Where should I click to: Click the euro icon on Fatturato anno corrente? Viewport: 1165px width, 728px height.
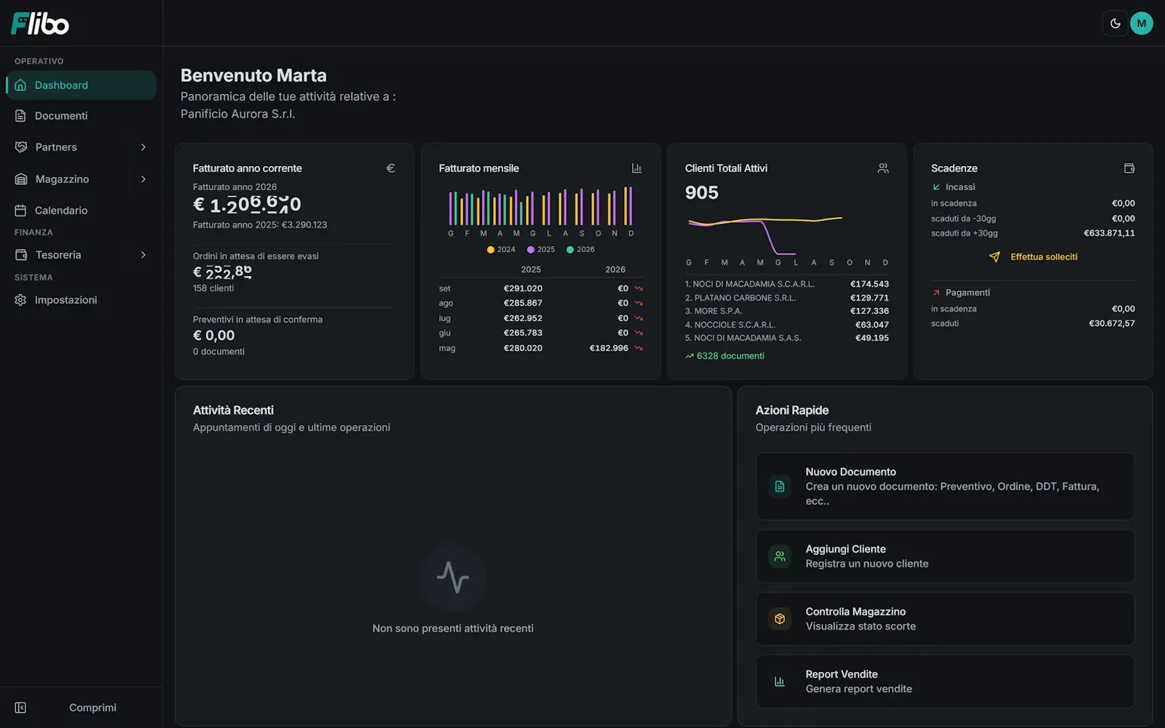[x=391, y=168]
